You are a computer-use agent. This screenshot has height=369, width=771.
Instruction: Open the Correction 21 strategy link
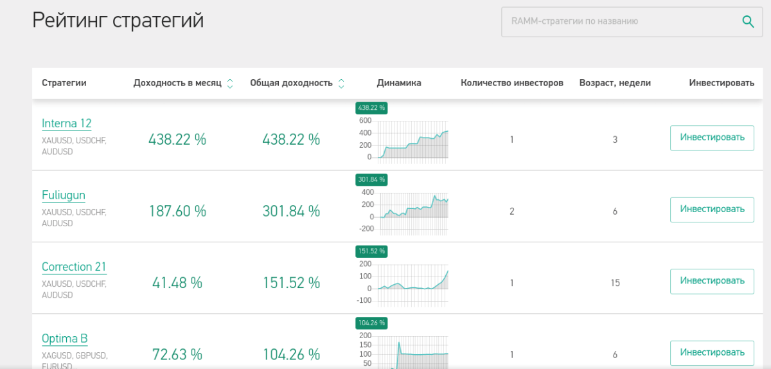[74, 267]
